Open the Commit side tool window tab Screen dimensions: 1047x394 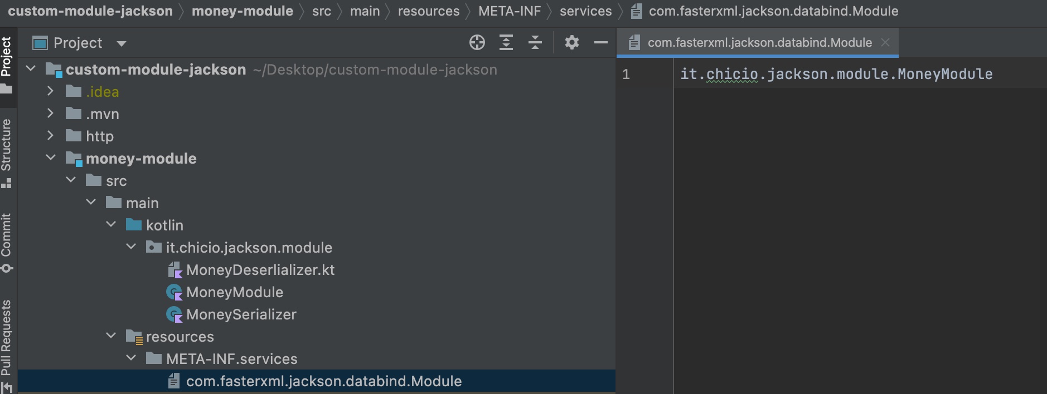[7, 243]
